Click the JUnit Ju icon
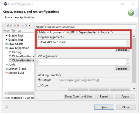The height and width of the screenshot is (114, 140). coord(6,65)
